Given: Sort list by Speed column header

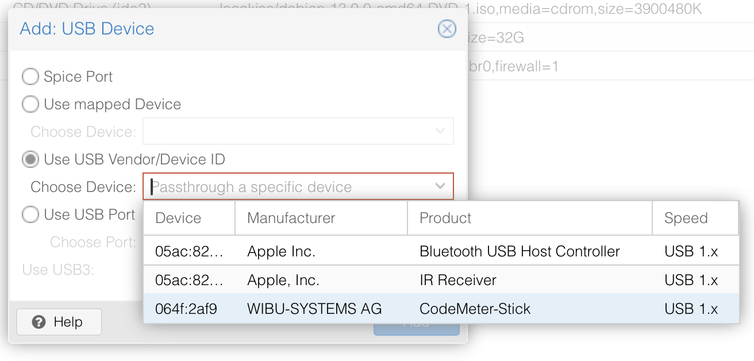Looking at the screenshot, I should click(x=695, y=218).
